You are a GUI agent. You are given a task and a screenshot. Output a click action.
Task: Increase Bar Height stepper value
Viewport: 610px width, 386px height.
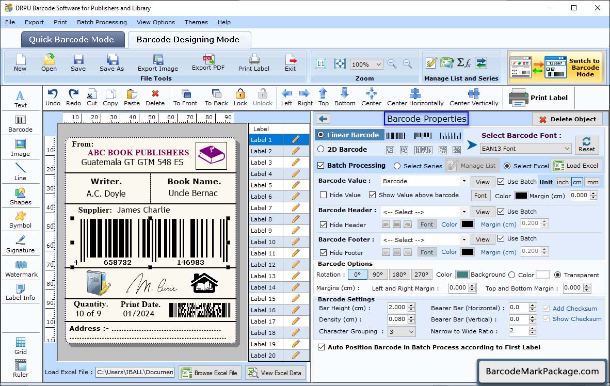tap(412, 305)
